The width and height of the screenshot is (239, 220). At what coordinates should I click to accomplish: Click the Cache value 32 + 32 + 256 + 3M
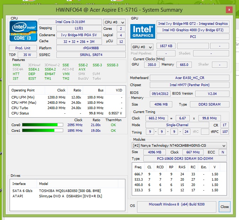(x=79, y=42)
